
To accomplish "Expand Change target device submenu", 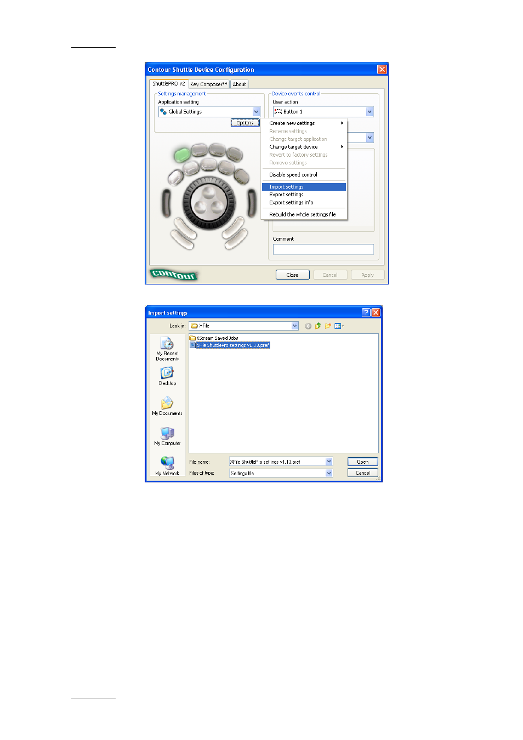I will pos(304,147).
